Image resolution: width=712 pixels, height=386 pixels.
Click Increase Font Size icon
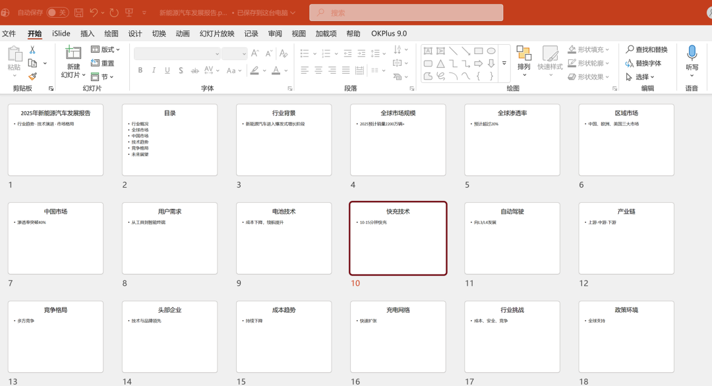coord(255,53)
